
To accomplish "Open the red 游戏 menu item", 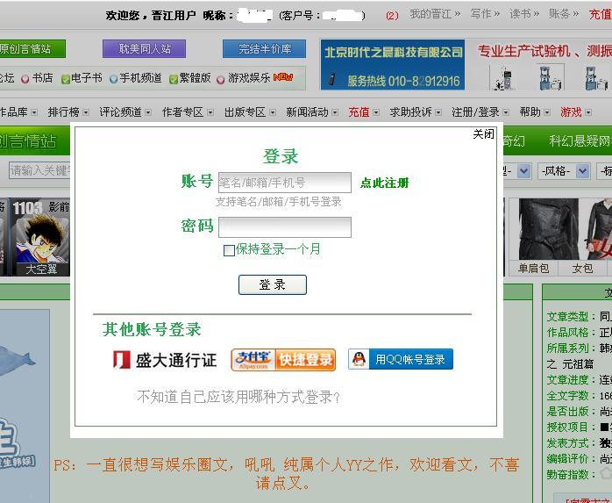I will (571, 112).
